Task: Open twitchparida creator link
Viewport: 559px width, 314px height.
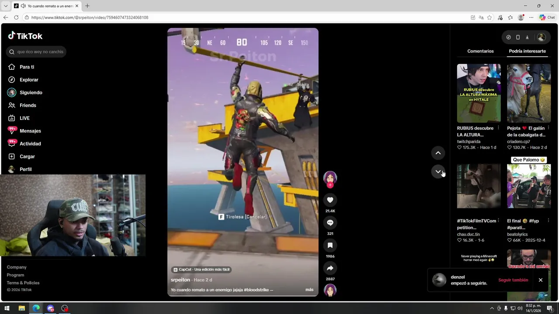Action: click(469, 142)
